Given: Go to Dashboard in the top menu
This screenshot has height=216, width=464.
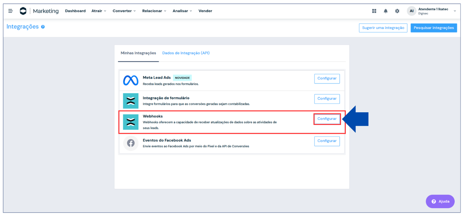Looking at the screenshot, I should coord(75,11).
